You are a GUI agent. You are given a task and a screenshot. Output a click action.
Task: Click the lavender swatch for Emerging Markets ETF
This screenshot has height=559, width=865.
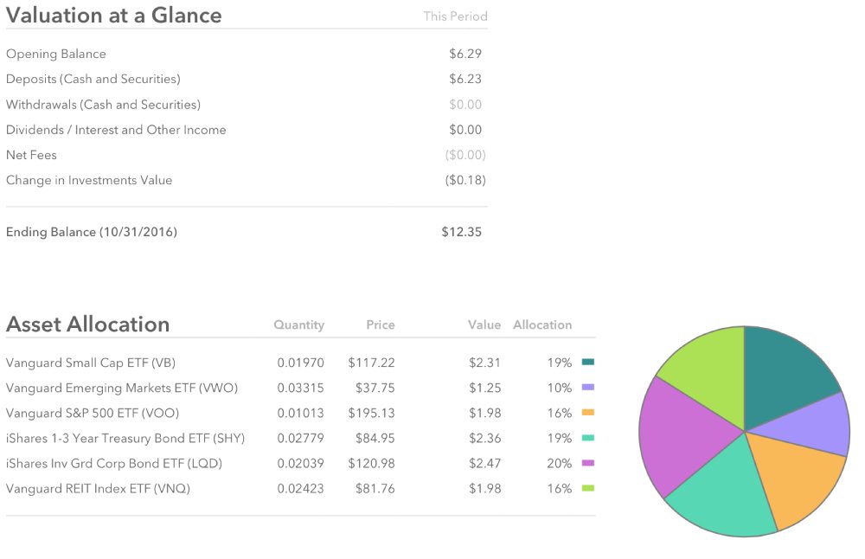(588, 388)
